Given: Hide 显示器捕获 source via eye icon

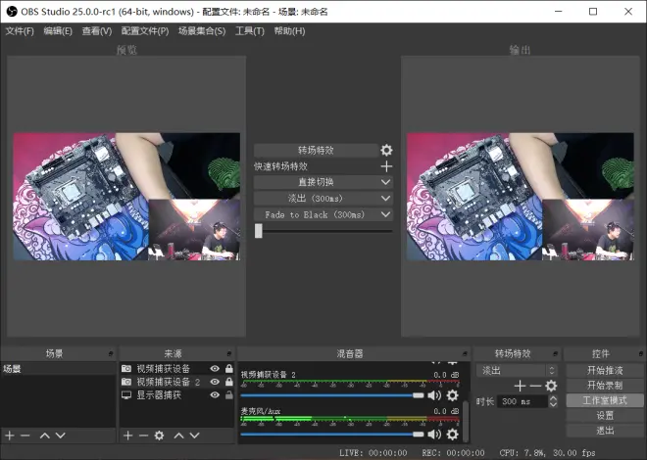Looking at the screenshot, I should 215,395.
